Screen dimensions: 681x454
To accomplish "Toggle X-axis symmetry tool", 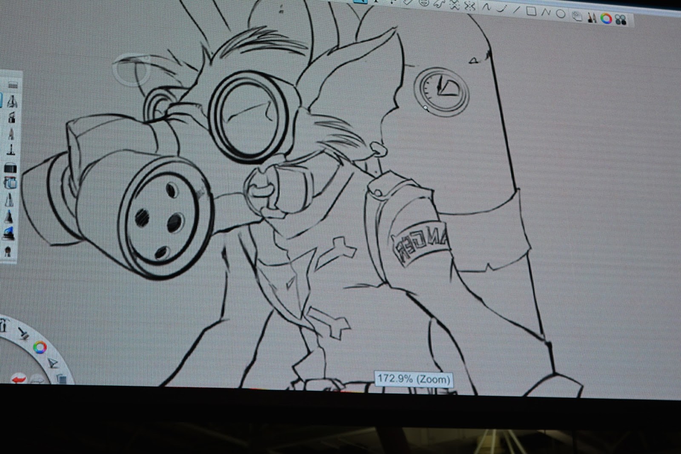I will click(455, 5).
